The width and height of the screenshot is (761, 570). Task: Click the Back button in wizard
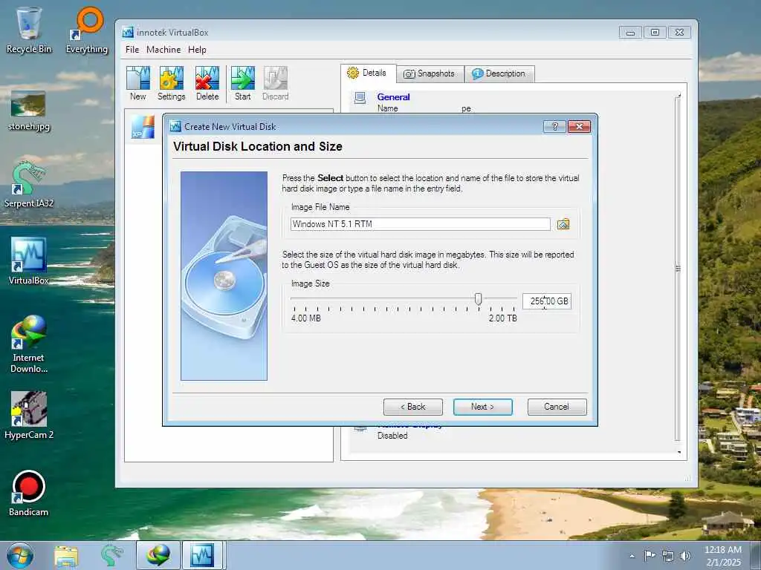pyautogui.click(x=413, y=407)
